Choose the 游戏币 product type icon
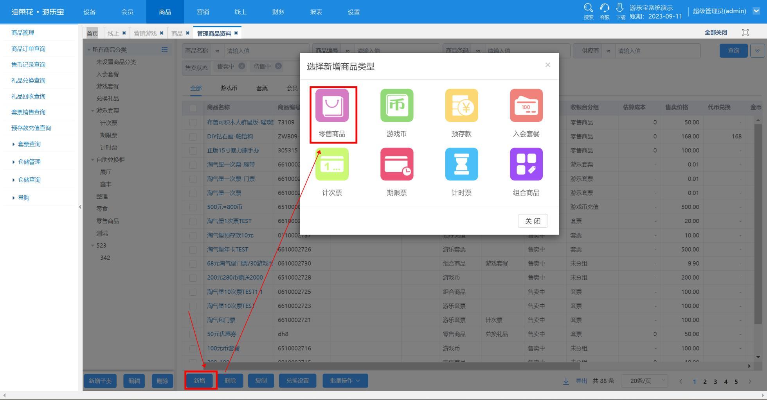This screenshot has width=767, height=400. point(397,105)
